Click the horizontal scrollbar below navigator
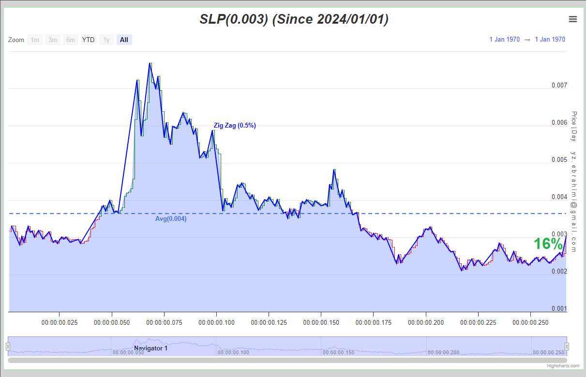Image resolution: width=586 pixels, height=377 pixels. 287,360
